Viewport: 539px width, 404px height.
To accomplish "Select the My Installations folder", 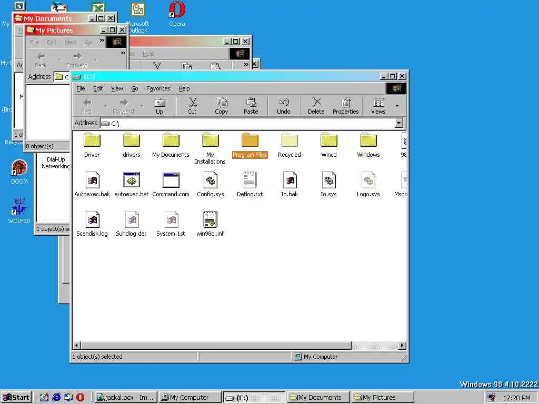I will click(x=210, y=148).
